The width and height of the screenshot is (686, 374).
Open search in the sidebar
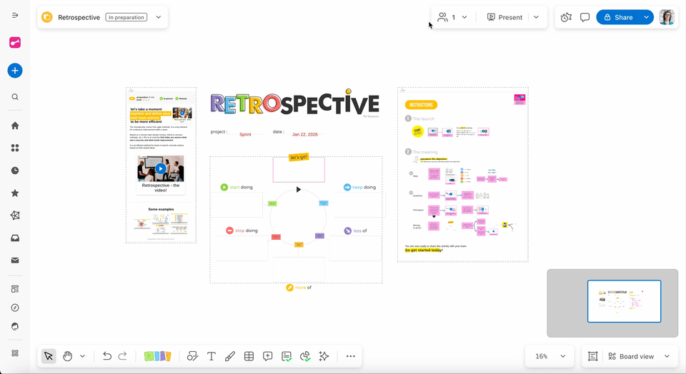(15, 97)
